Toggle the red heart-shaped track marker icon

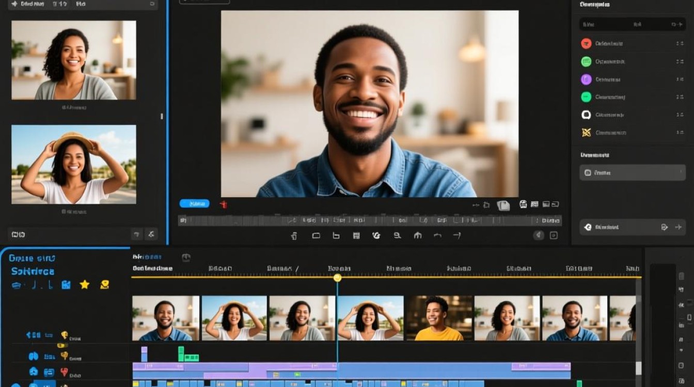pos(64,372)
